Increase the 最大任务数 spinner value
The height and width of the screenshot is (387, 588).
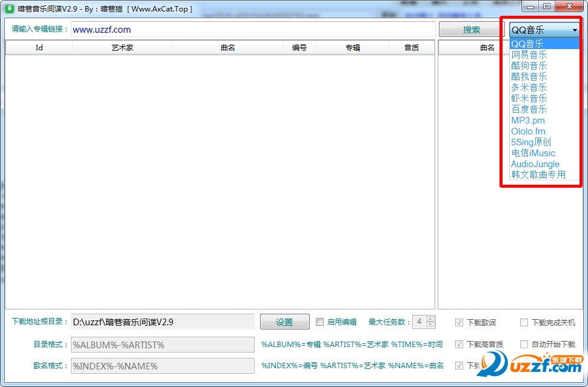[430, 319]
